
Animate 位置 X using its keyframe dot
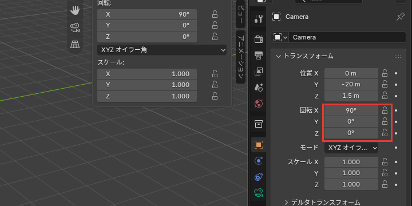point(396,73)
